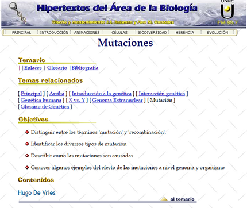This screenshot has height=208, width=247.
Task: Click the FM 99.7 label
Action: (227, 22)
